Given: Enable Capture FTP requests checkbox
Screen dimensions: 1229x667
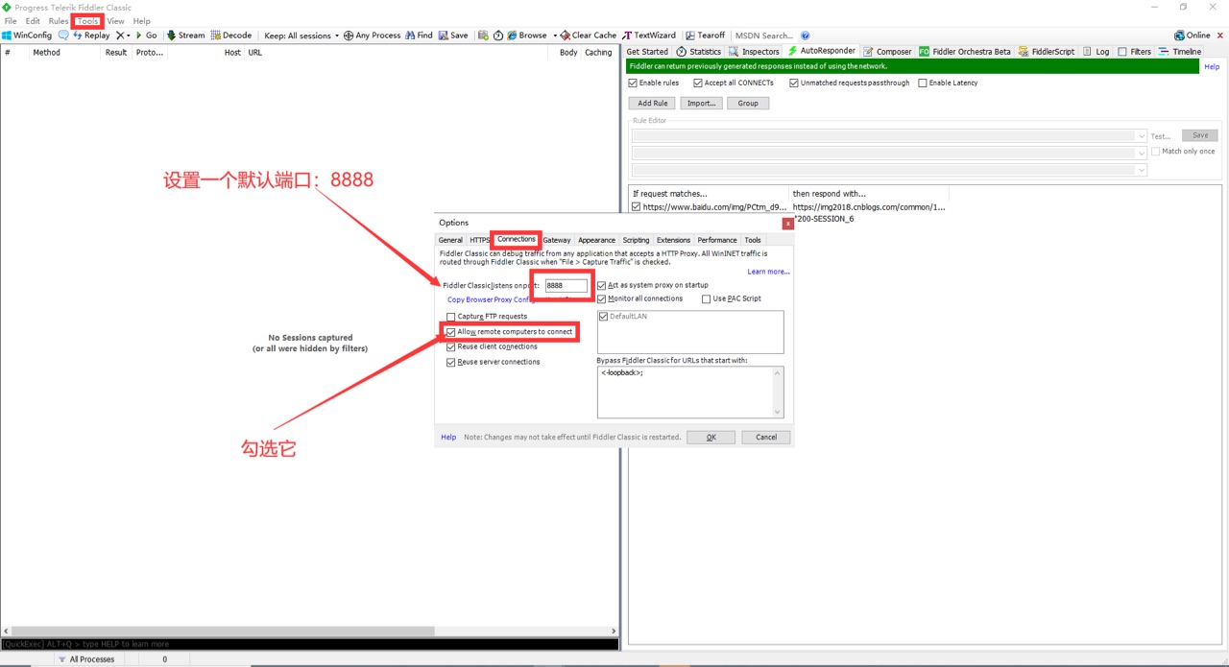Looking at the screenshot, I should 451,317.
